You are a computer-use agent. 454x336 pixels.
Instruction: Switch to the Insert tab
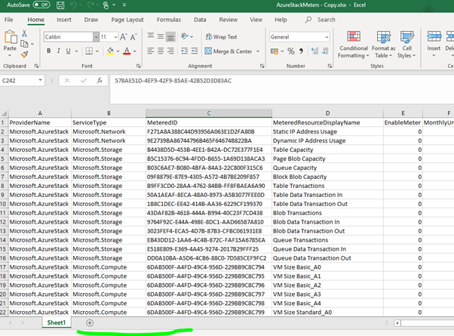pyautogui.click(x=63, y=20)
